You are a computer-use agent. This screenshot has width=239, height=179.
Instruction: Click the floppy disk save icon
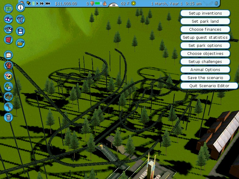[20, 31]
